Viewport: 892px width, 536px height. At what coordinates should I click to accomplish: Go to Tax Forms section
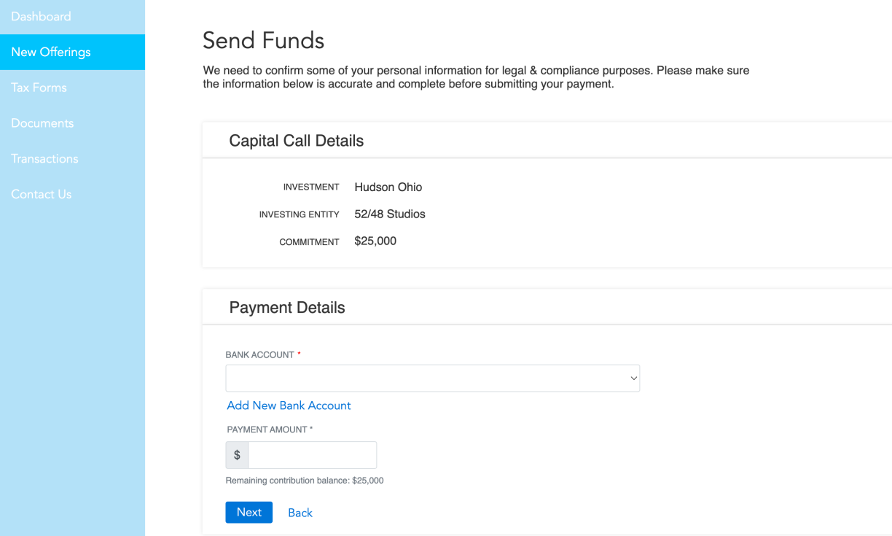[39, 88]
